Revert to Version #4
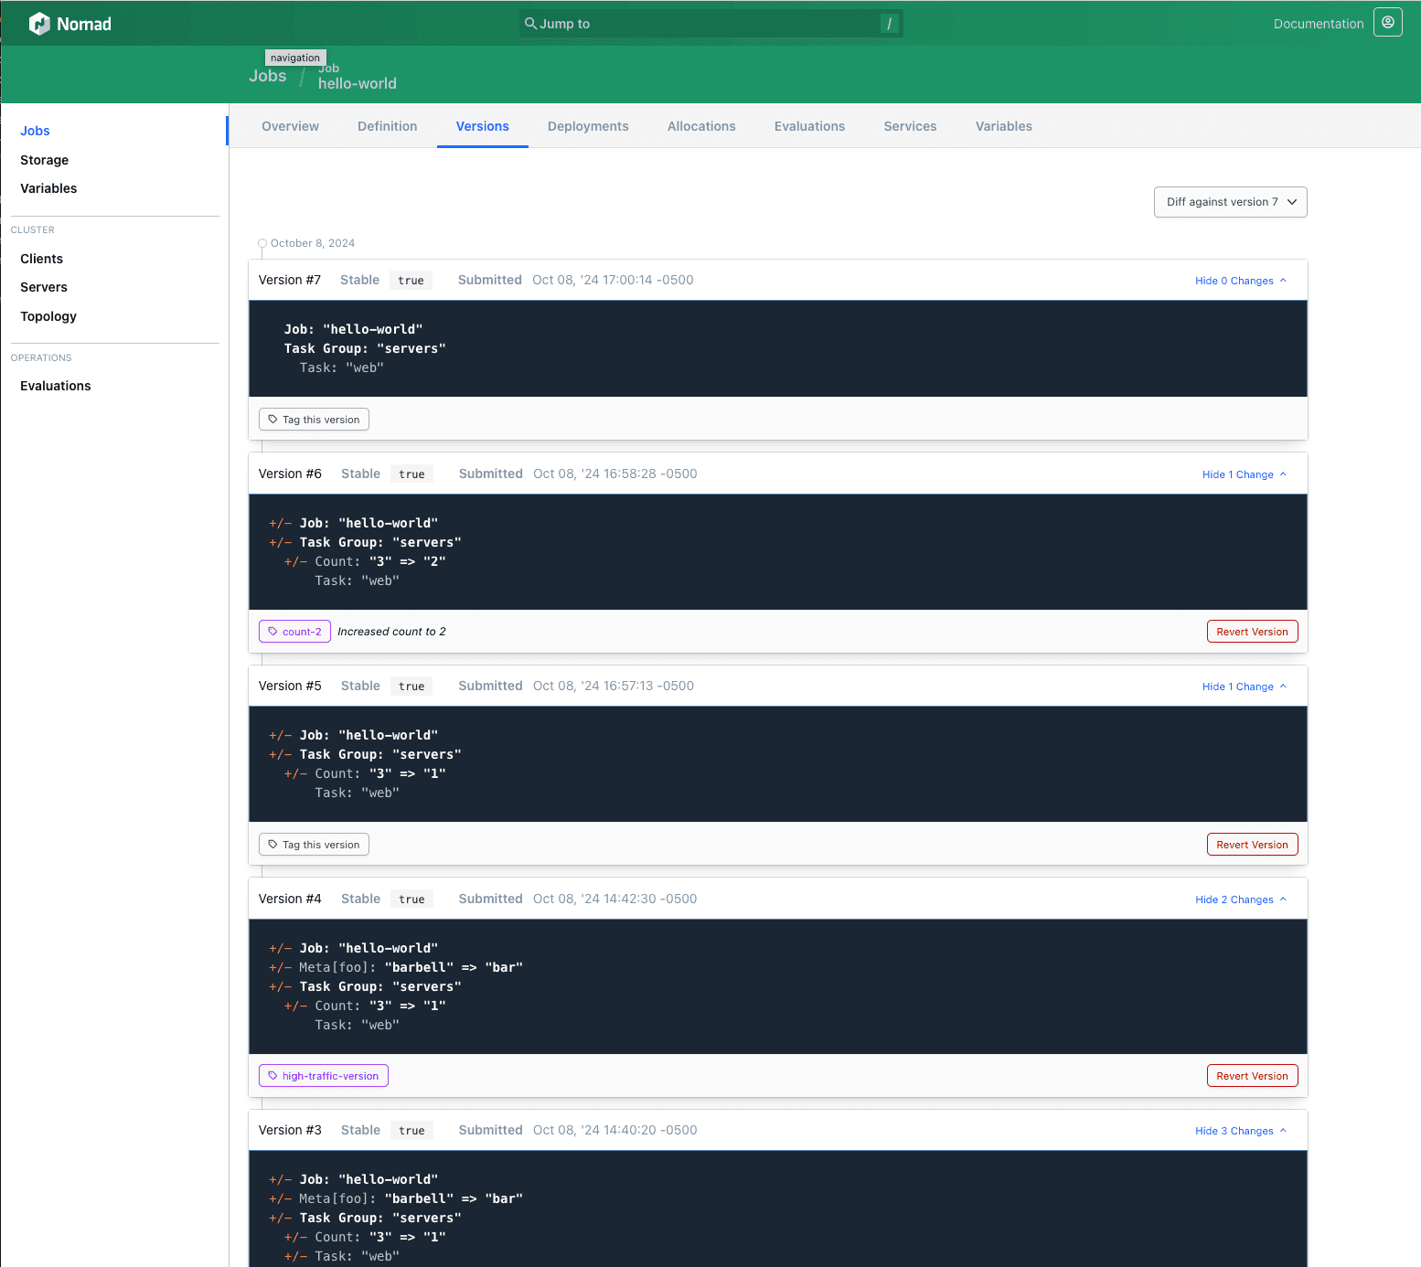The width and height of the screenshot is (1421, 1267). (1252, 1076)
